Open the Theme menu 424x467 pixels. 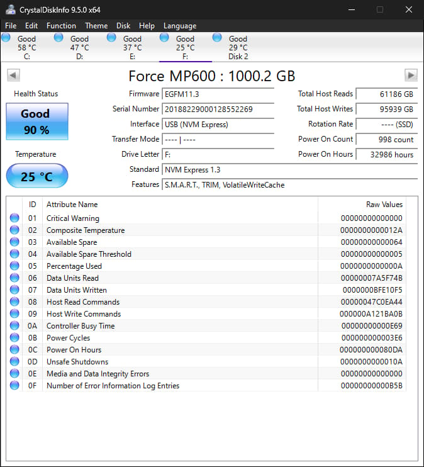tap(96, 26)
